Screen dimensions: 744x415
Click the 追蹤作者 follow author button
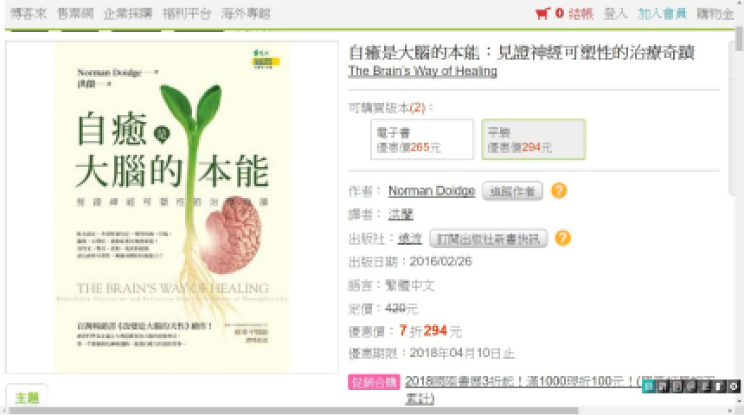coord(512,191)
